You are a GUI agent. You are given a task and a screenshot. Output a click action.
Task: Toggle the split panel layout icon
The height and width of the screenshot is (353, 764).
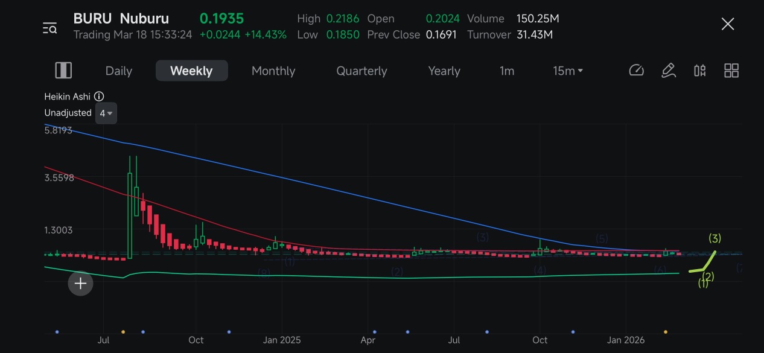63,71
